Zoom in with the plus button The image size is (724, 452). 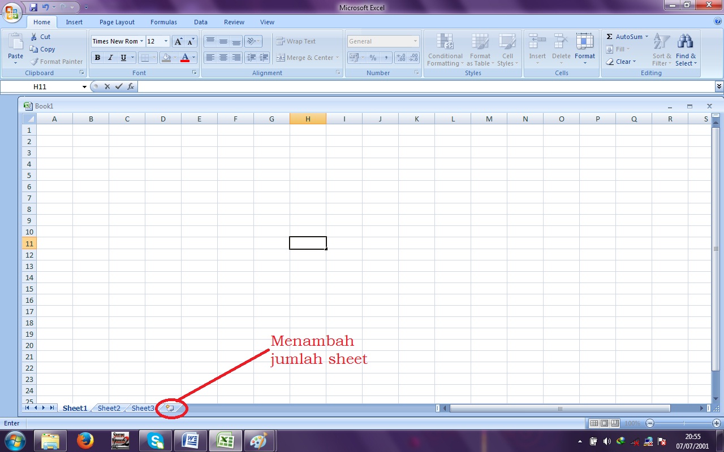(717, 423)
